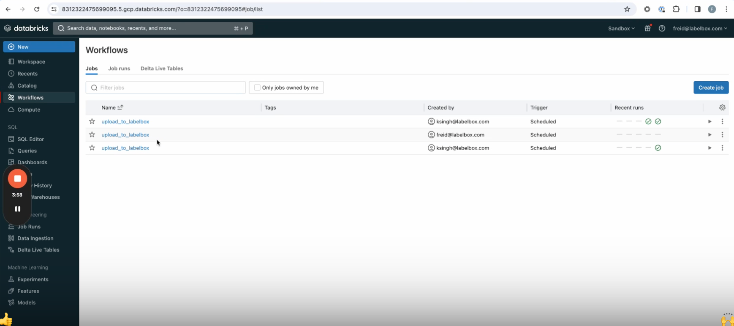The width and height of the screenshot is (734, 326).
Task: Reload the browser page
Action: click(x=37, y=9)
